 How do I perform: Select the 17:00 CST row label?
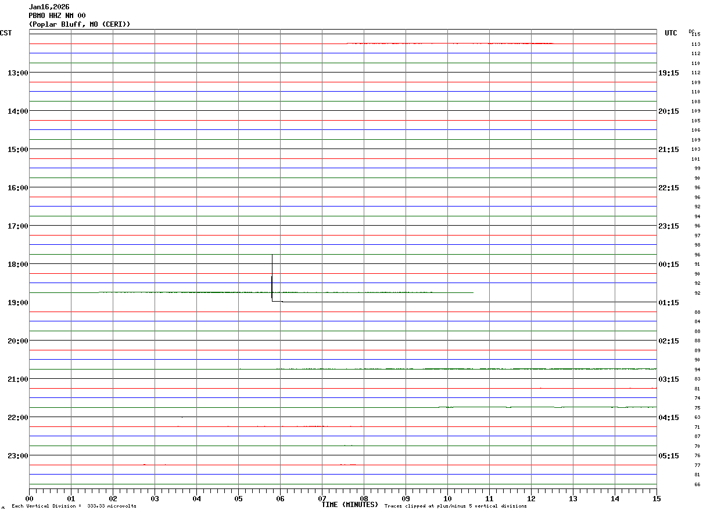(18, 226)
